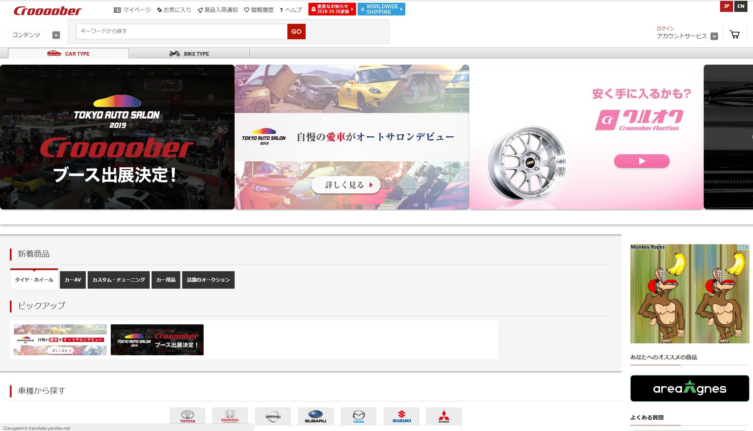Open the クルオク Croooober Auction logo

(639, 120)
